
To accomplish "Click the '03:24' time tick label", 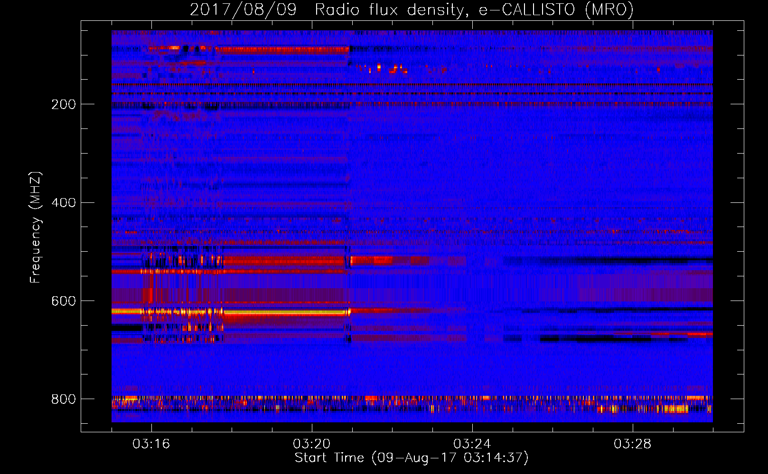I will click(x=472, y=444).
